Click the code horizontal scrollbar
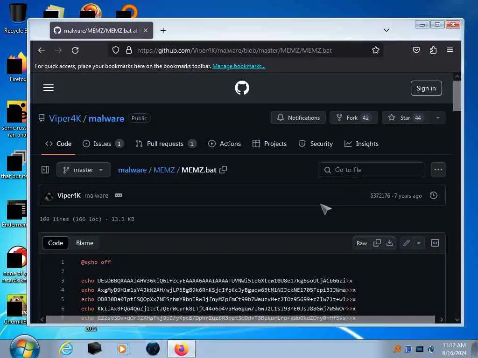 pyautogui.click(x=240, y=319)
